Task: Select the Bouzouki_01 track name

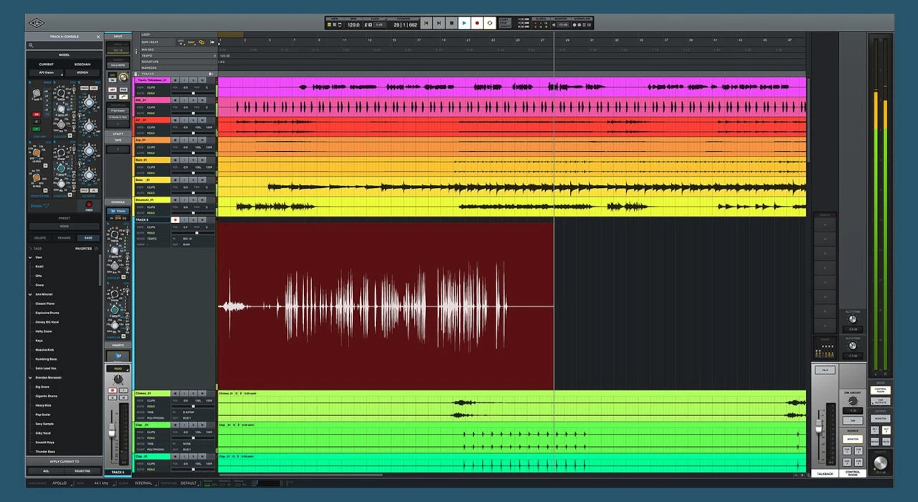Action: pyautogui.click(x=152, y=199)
